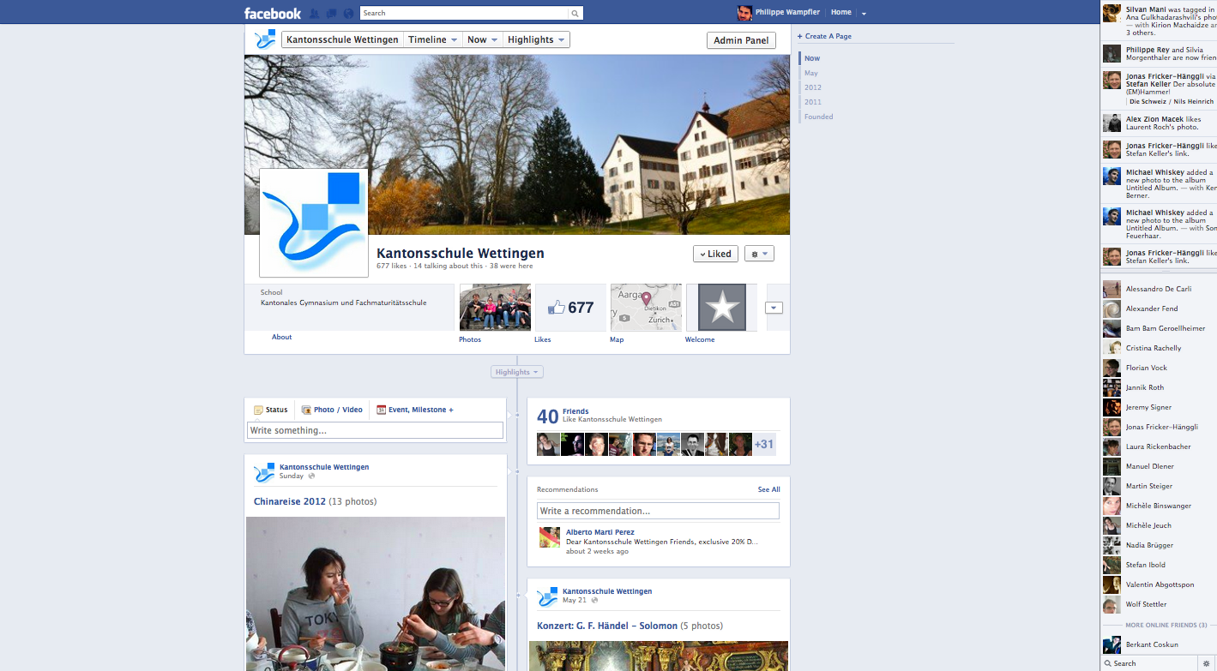Open the Admin Panel
Image resolution: width=1217 pixels, height=671 pixels.
coord(741,40)
